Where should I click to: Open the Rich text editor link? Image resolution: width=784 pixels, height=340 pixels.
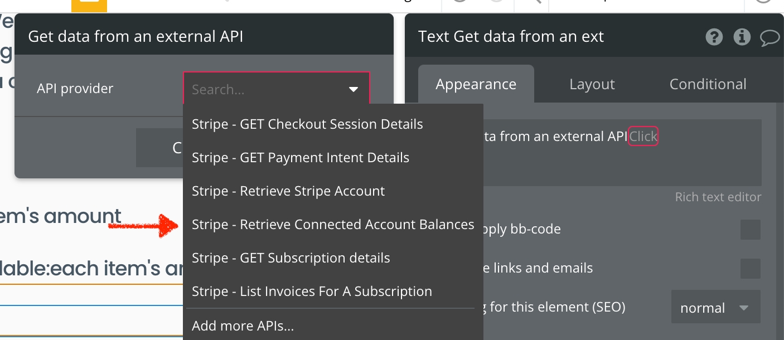click(x=718, y=197)
